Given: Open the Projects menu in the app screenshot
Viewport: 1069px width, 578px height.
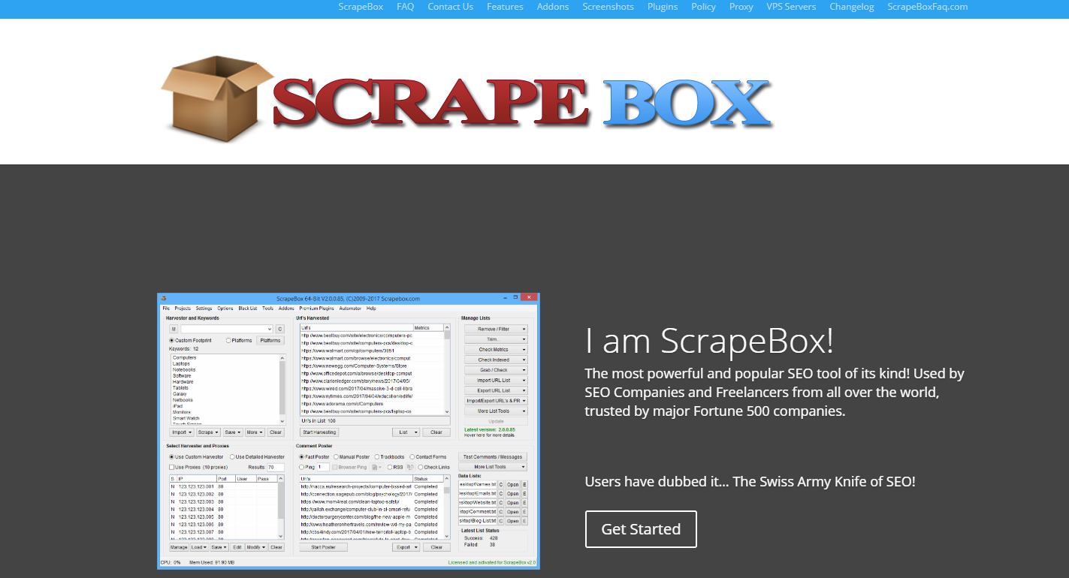Looking at the screenshot, I should click(183, 309).
